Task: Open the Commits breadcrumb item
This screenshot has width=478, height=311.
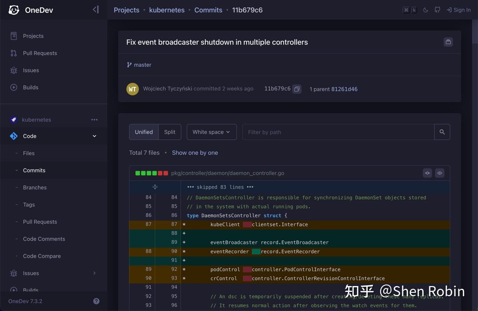Action: (208, 10)
